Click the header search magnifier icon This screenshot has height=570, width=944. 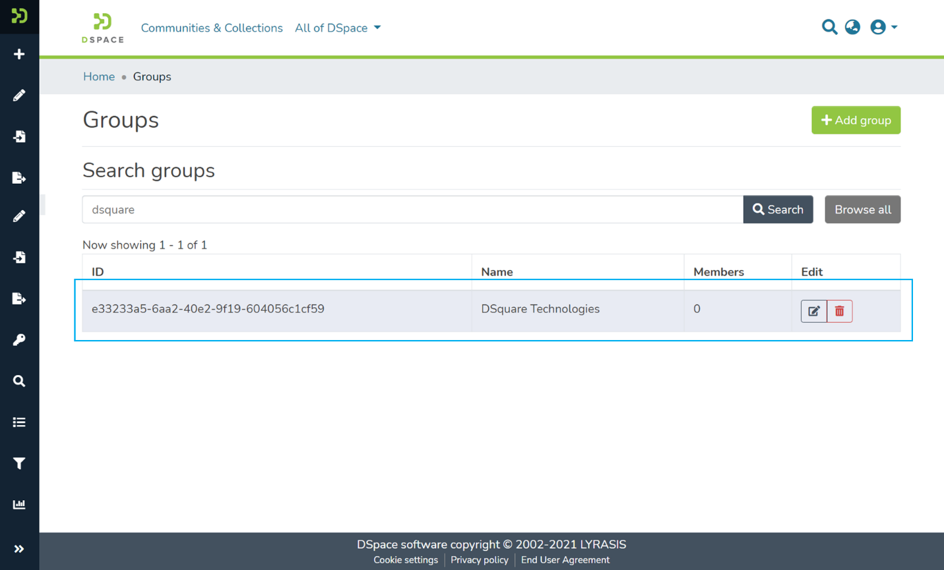(x=829, y=27)
